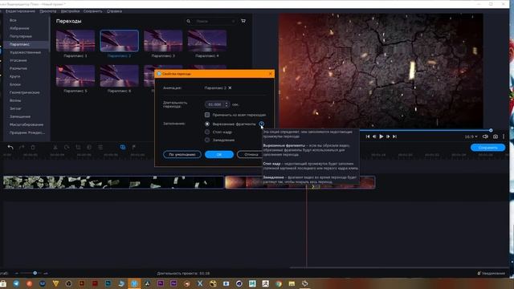
Task: Select the Параллакс 6 transition thumbnail
Action: tap(120, 75)
